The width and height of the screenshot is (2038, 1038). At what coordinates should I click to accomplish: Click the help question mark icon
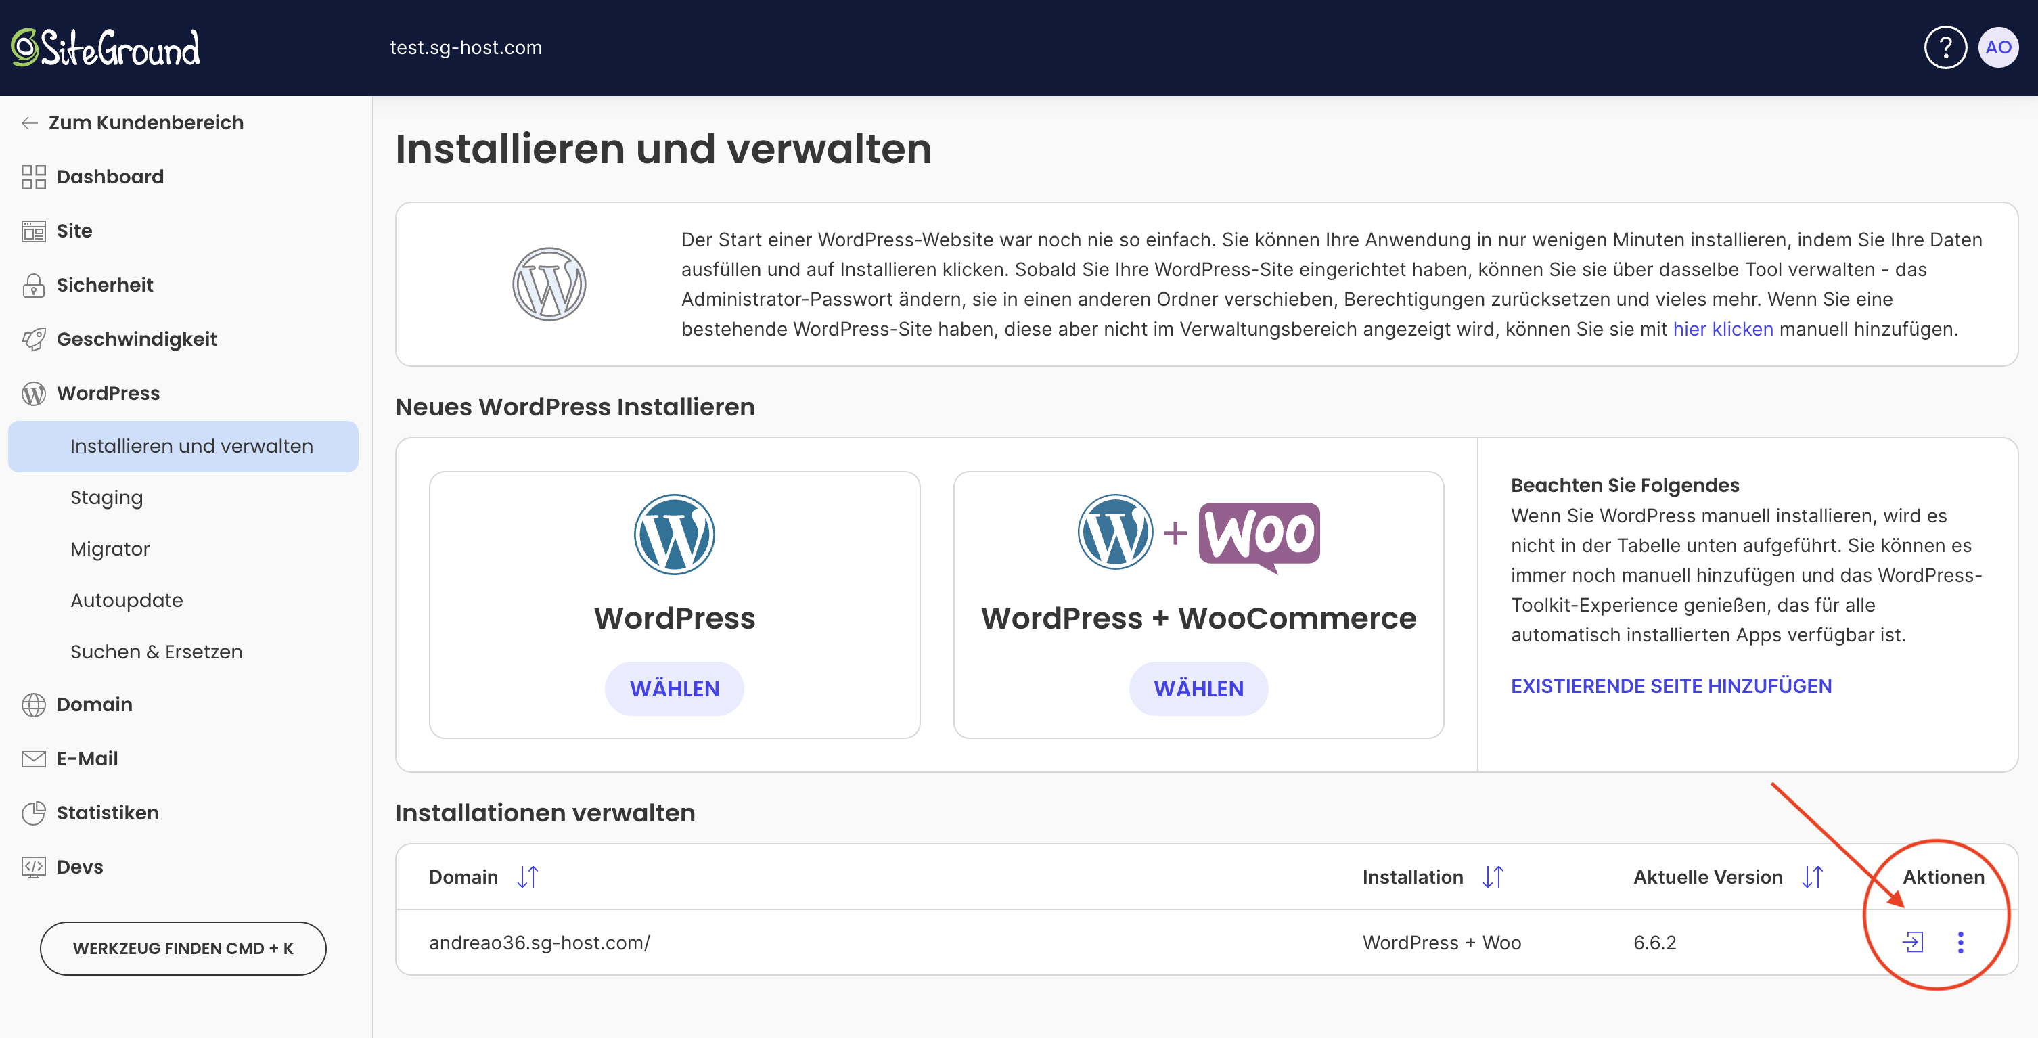[x=1945, y=47]
